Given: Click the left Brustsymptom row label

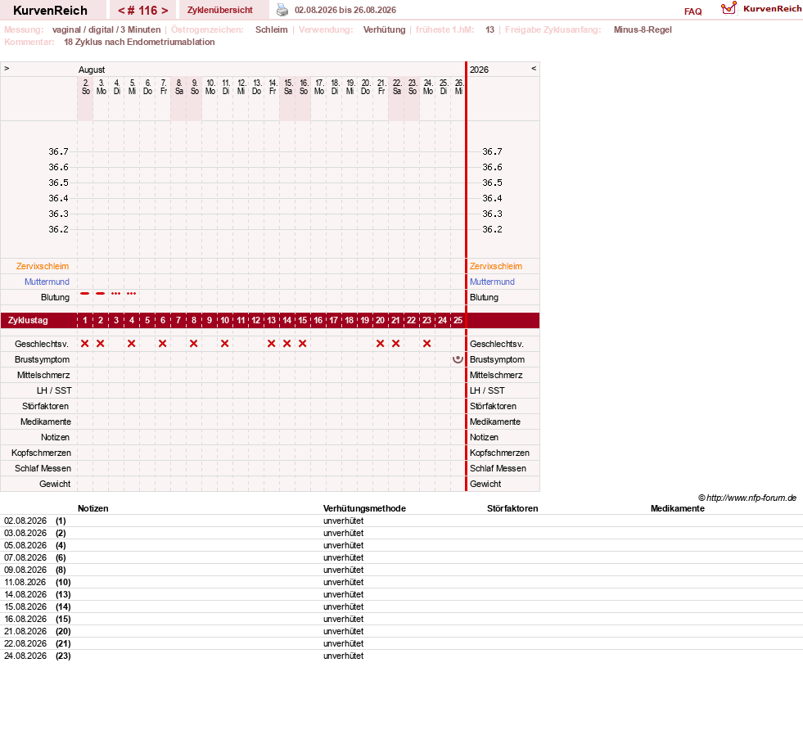Looking at the screenshot, I should (x=42, y=359).
